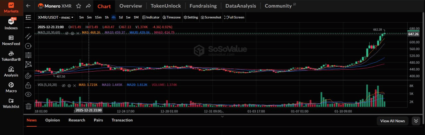Select the Transaction tab

point(122,120)
